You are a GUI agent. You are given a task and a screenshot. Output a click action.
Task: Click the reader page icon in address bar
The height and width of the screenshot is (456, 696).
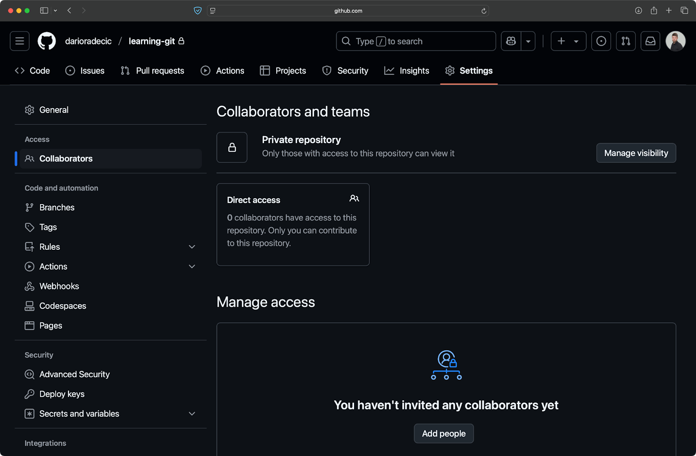[x=213, y=10]
